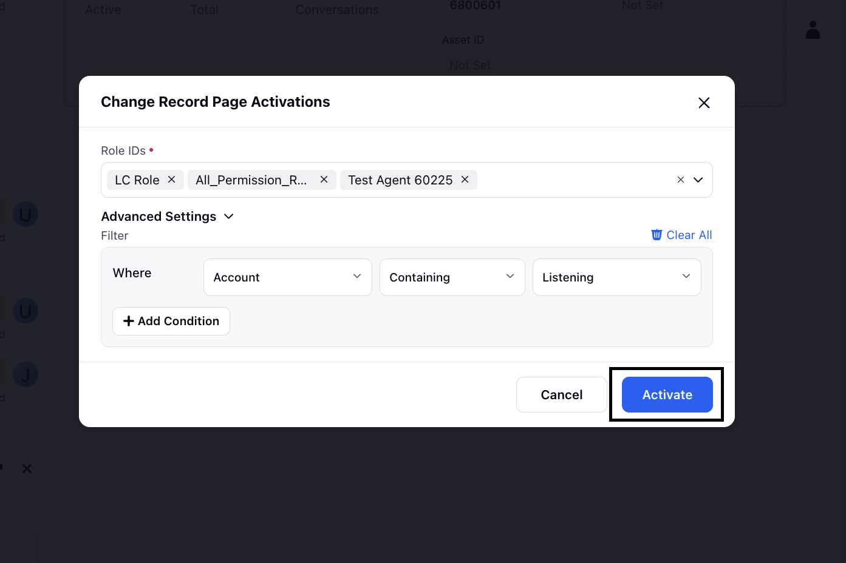Select the LC Role chip text
846x563 pixels.
(x=137, y=180)
